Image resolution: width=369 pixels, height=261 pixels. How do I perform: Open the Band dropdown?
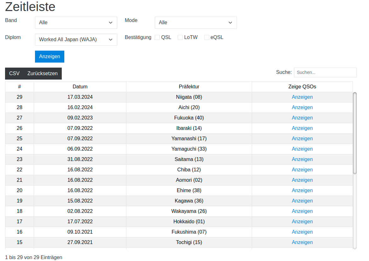[76, 23]
